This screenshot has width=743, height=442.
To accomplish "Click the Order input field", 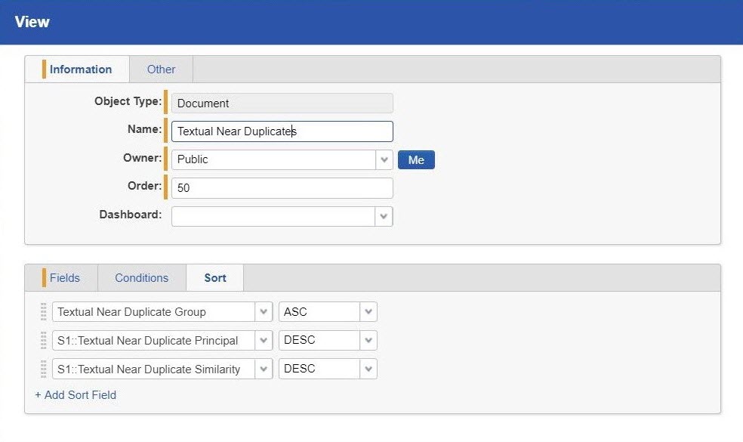I will click(x=282, y=188).
